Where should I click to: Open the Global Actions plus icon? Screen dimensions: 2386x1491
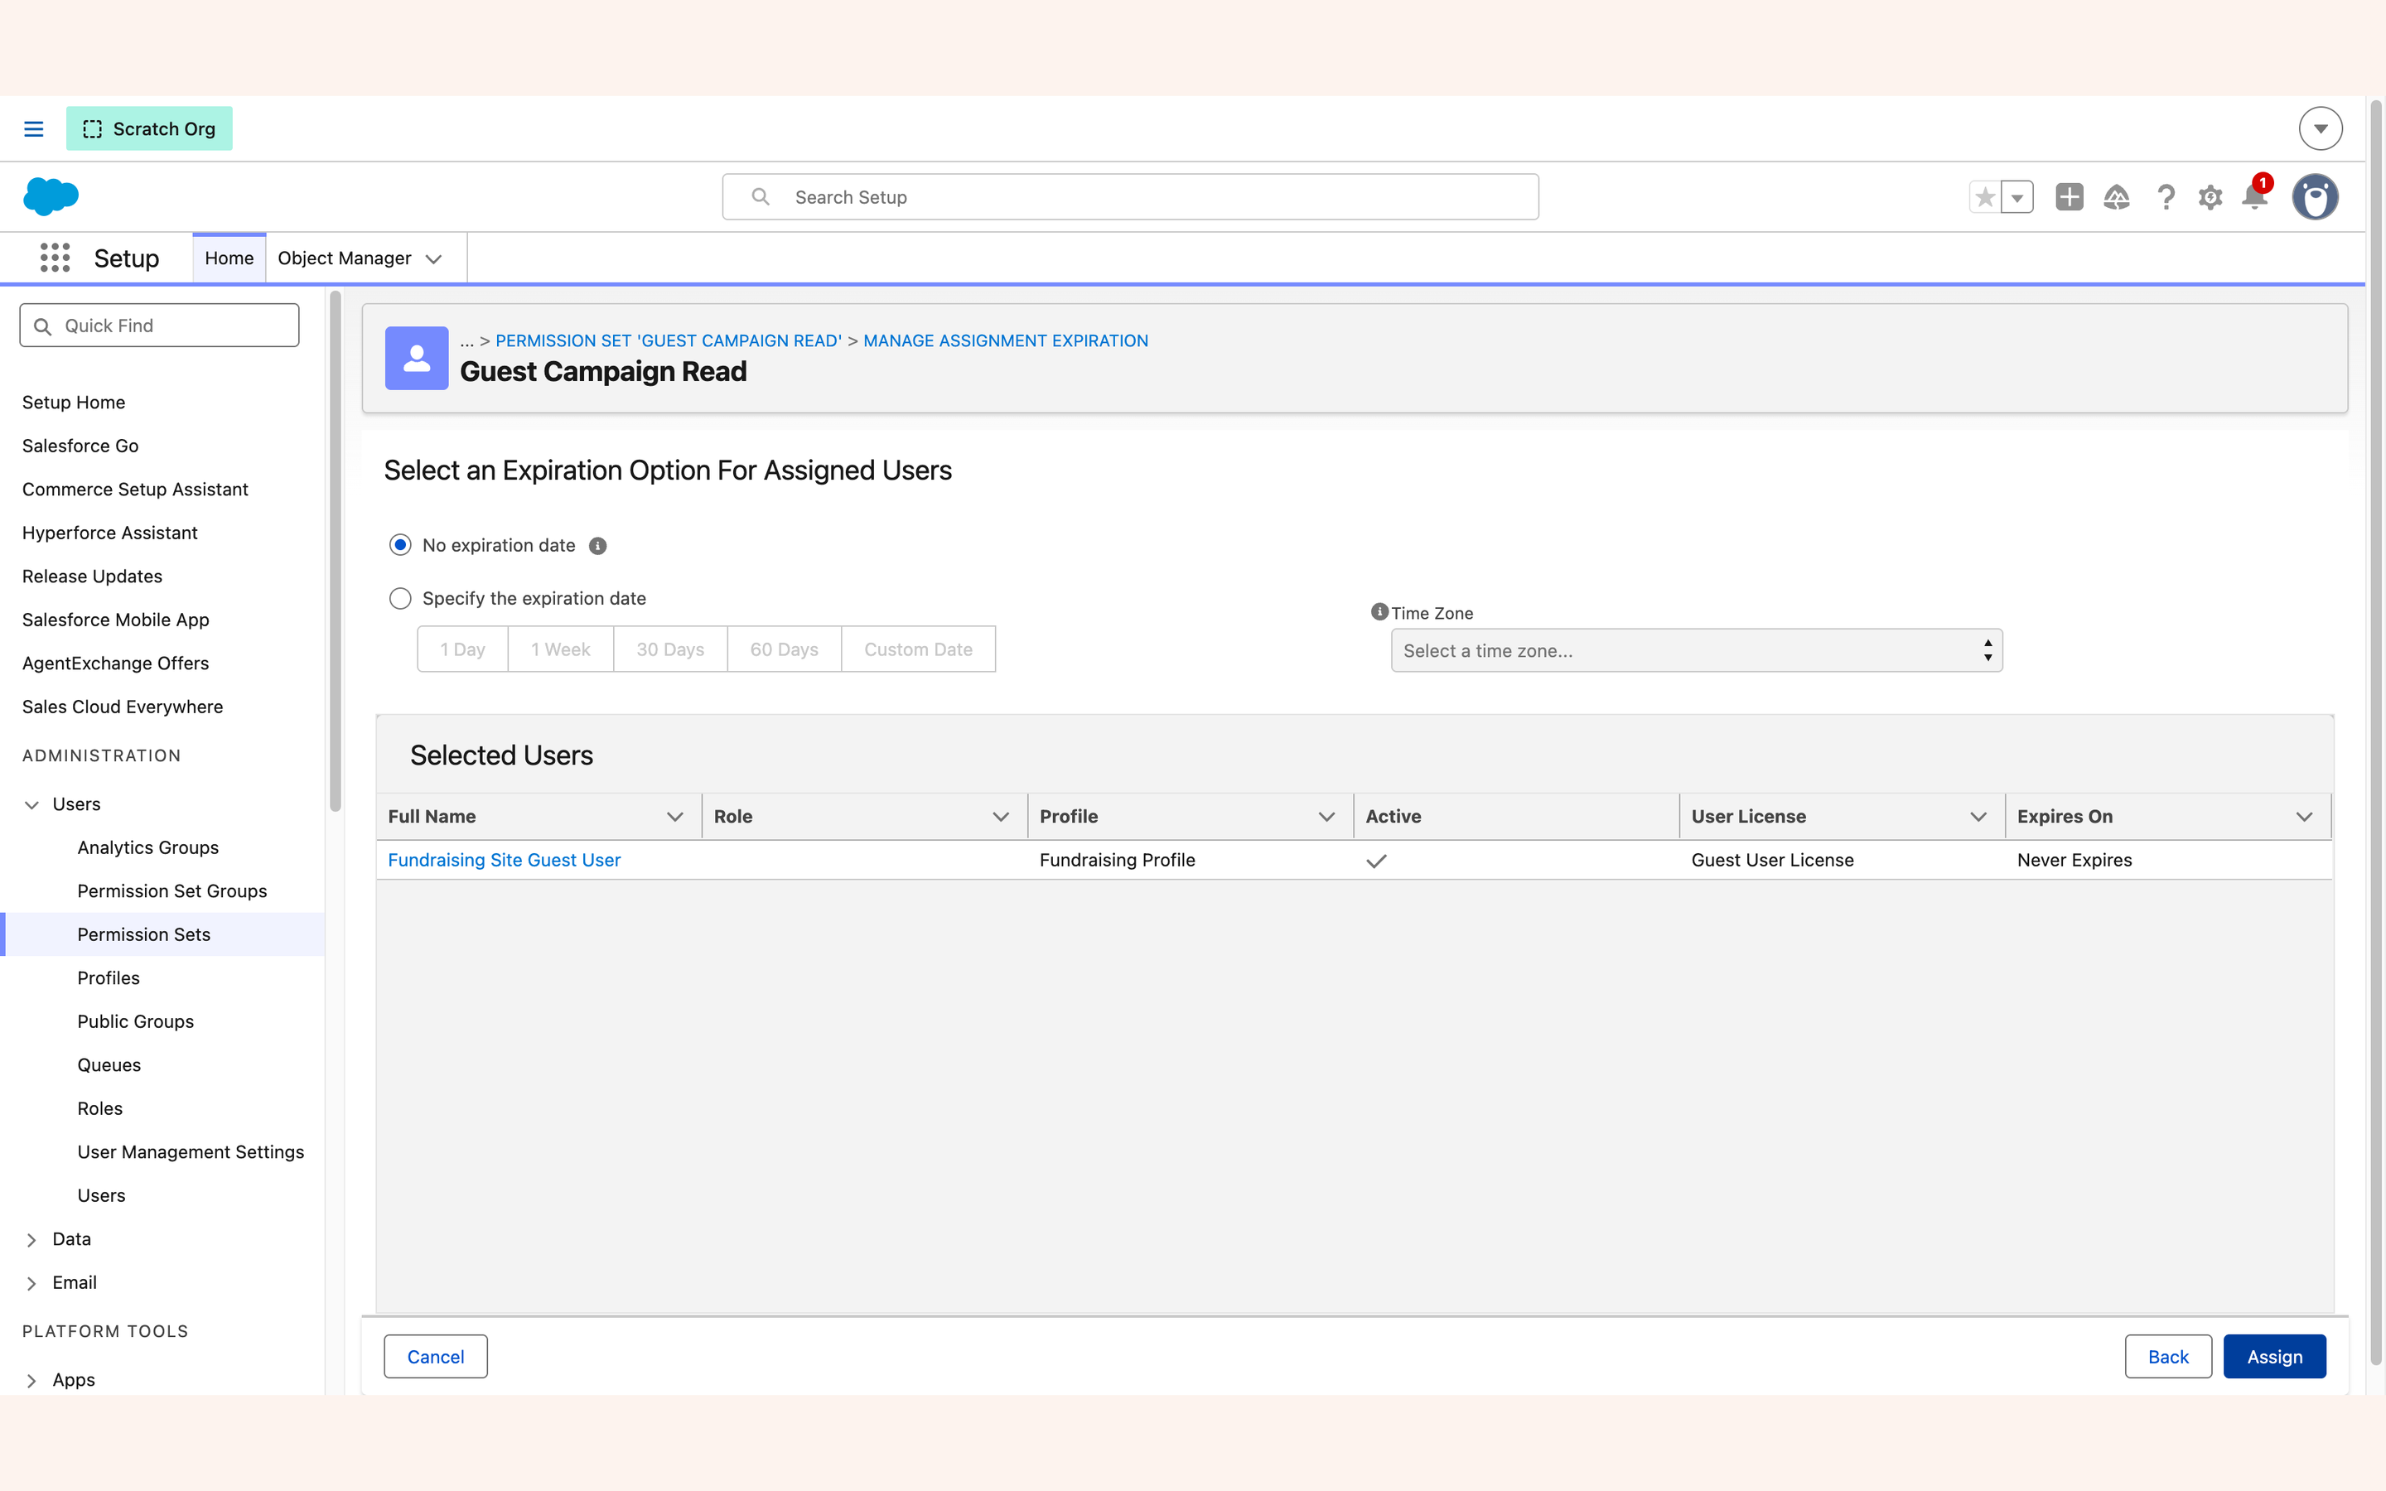tap(2070, 197)
